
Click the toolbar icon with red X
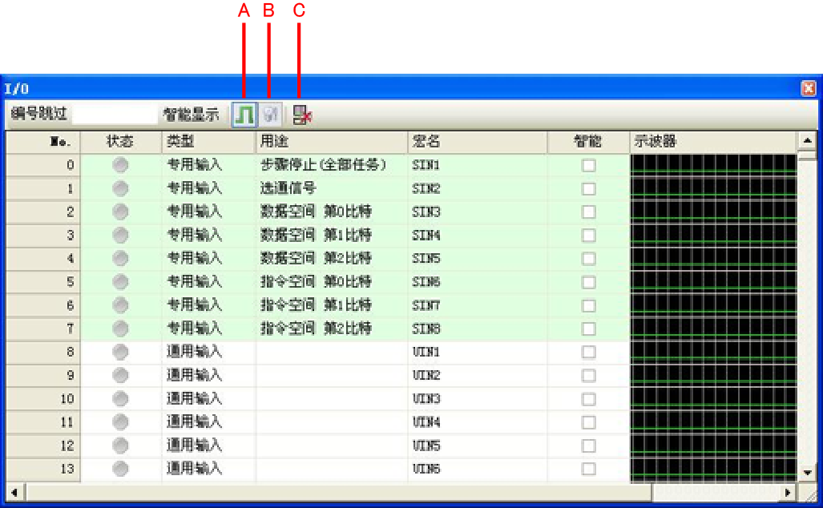pyautogui.click(x=301, y=115)
